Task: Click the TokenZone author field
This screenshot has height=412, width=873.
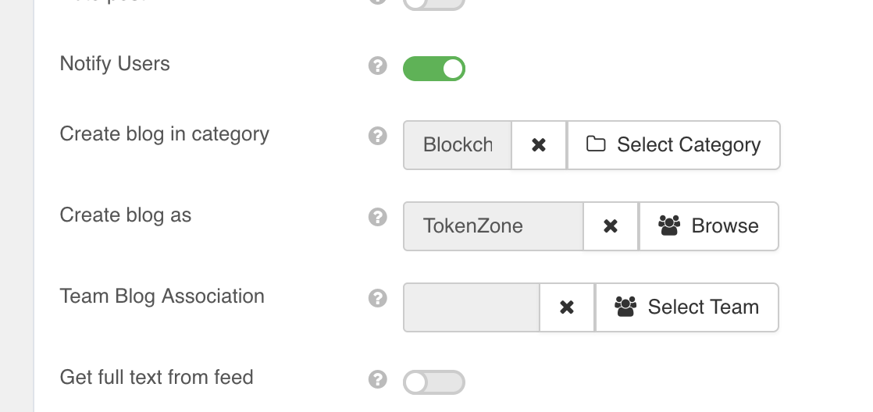Action: click(494, 226)
